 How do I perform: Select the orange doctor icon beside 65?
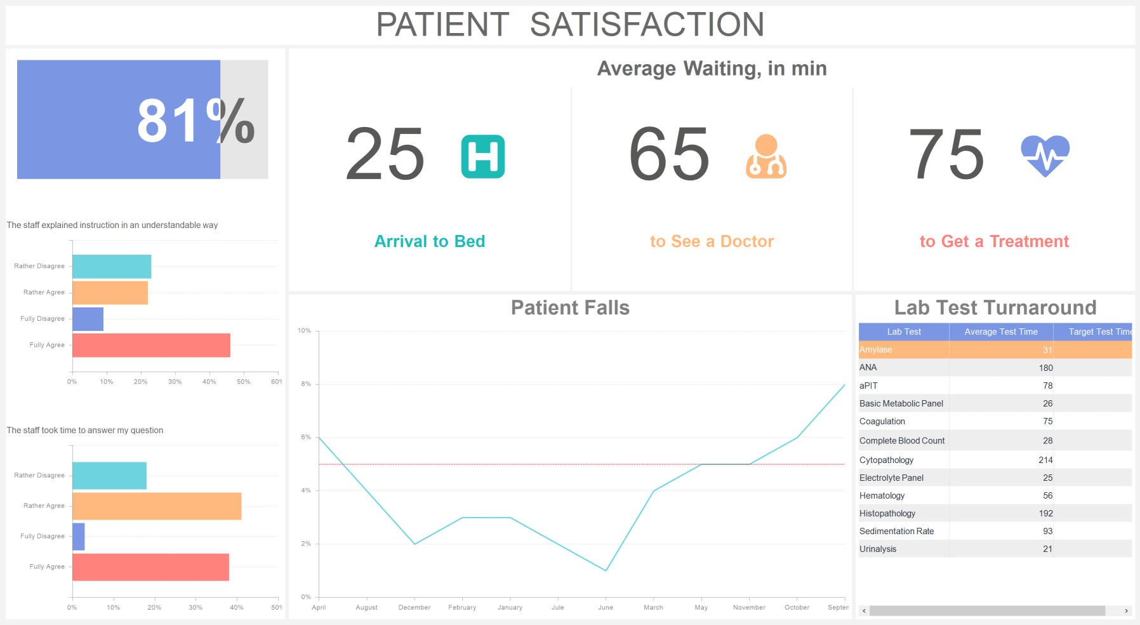click(x=767, y=157)
